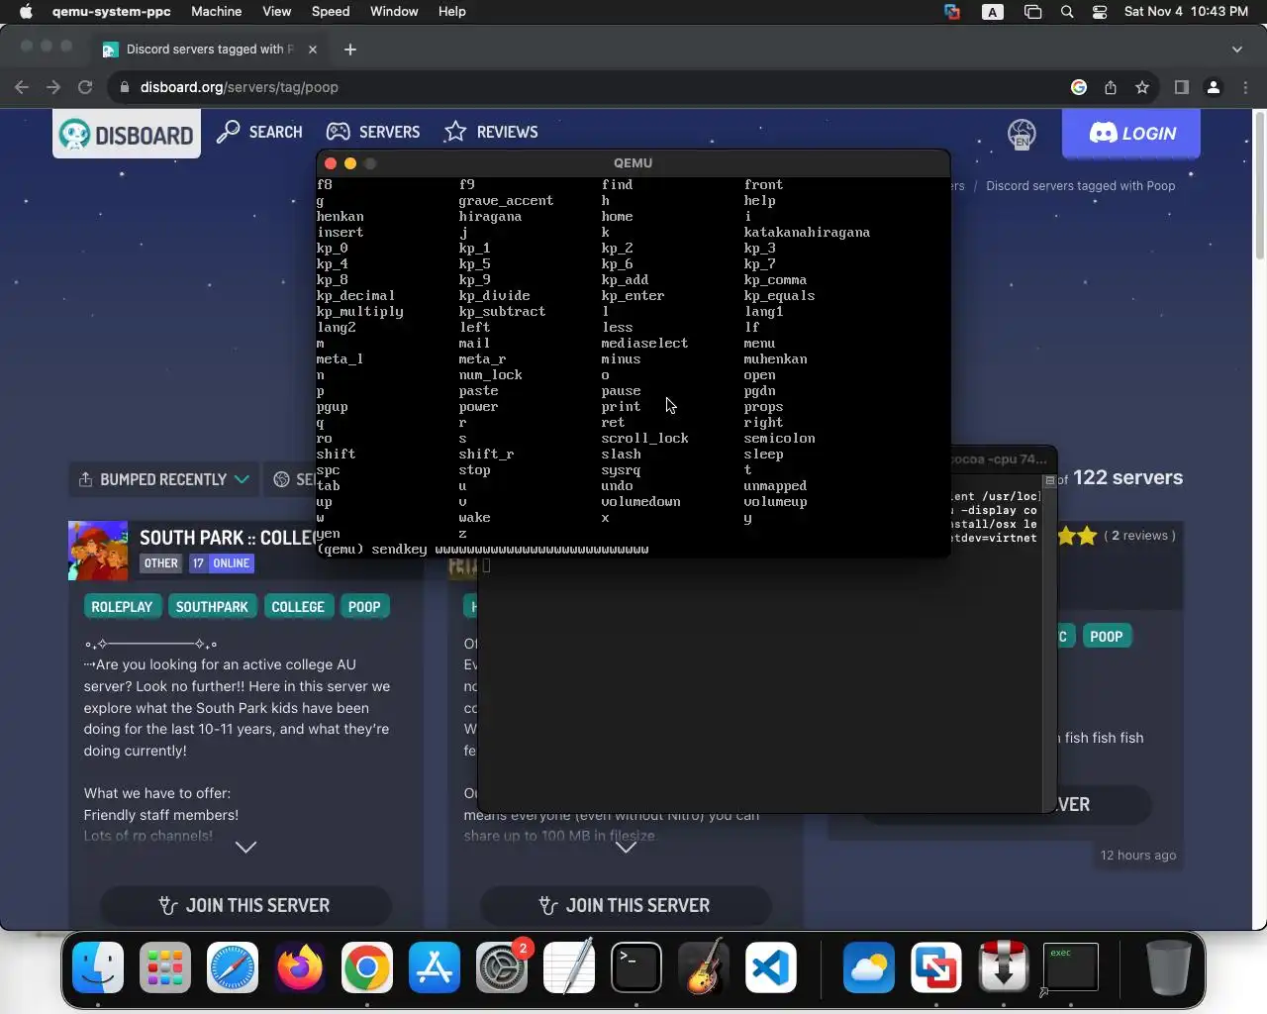Open the 2 reviews link
This screenshot has width=1267, height=1014.
tap(1139, 536)
